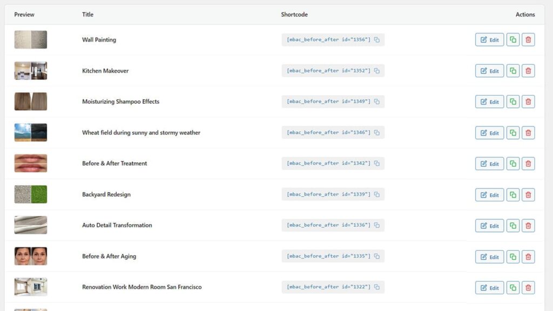The image size is (553, 311).
Task: Edit the Wall Painting comparison
Action: 489,39
